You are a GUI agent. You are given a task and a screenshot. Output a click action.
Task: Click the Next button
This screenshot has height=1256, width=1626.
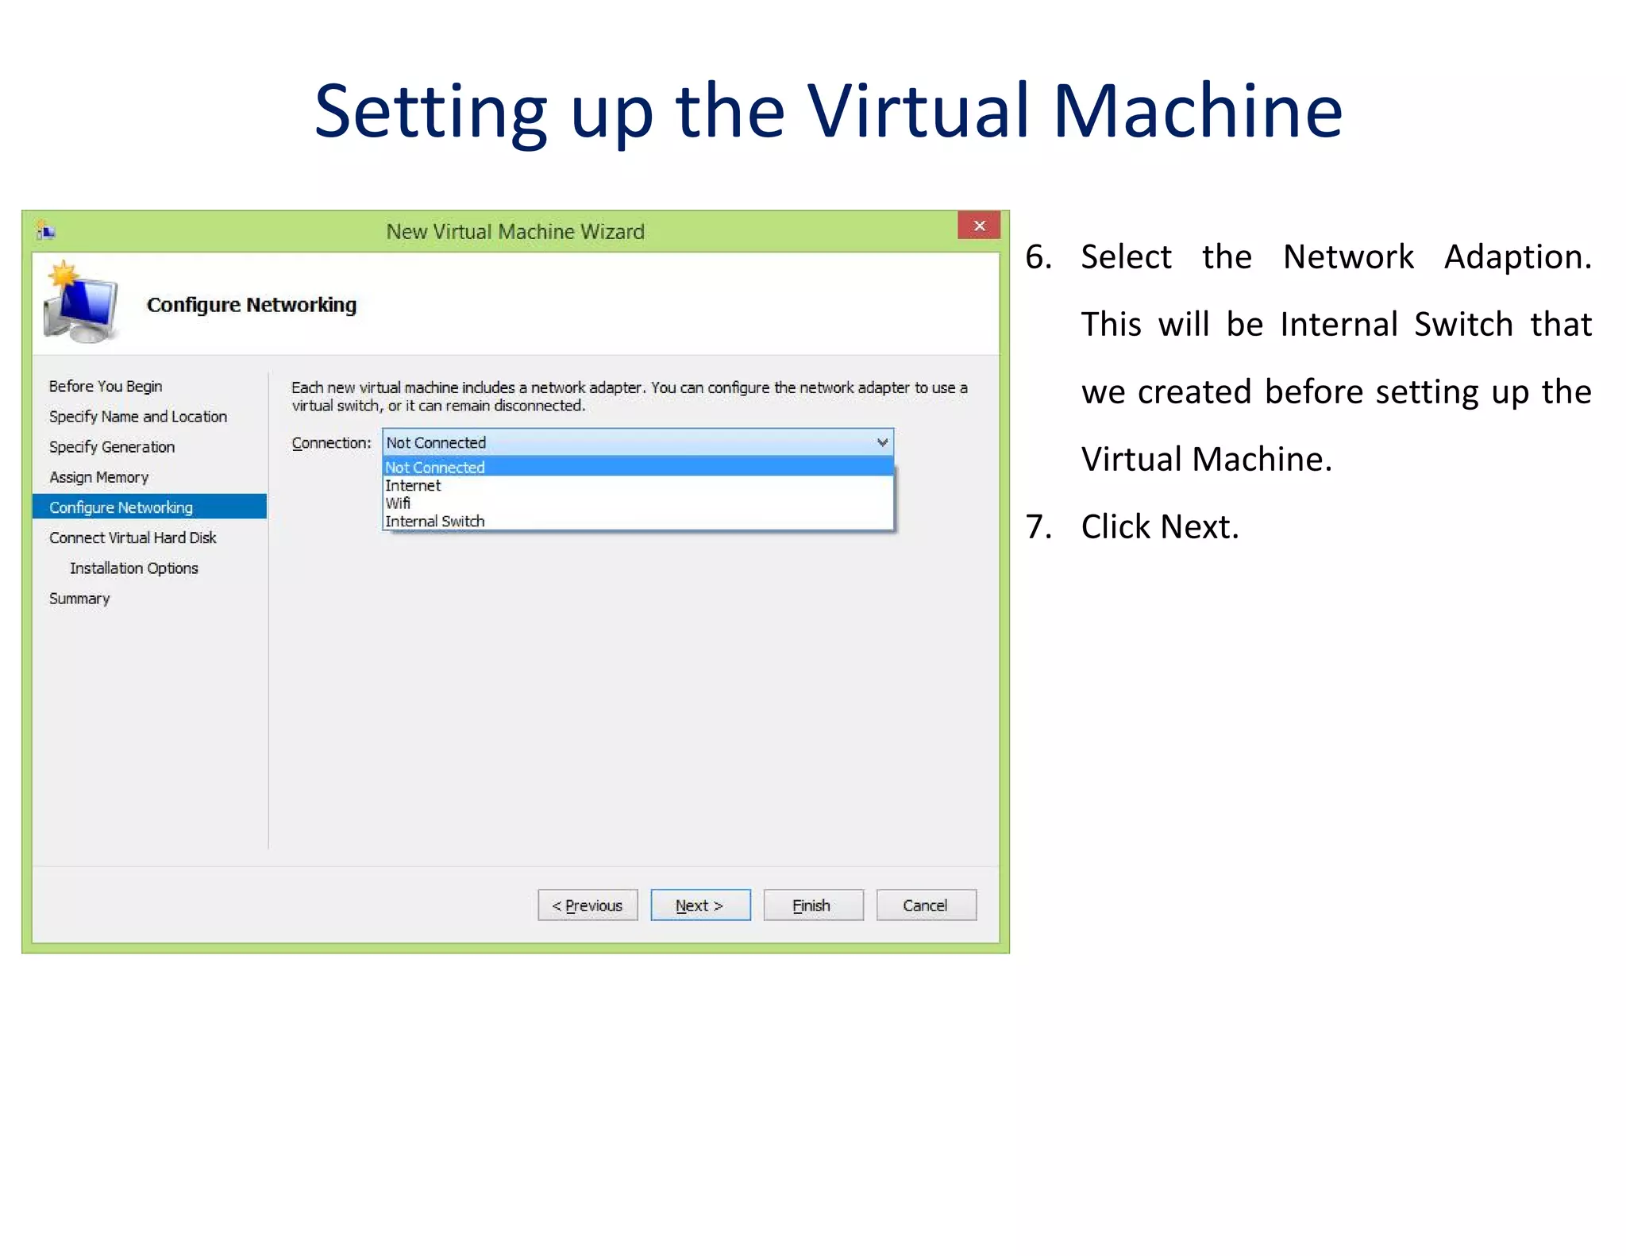700,905
